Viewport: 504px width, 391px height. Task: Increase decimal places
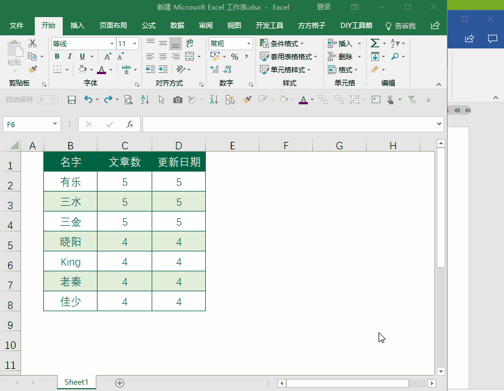tap(214, 70)
